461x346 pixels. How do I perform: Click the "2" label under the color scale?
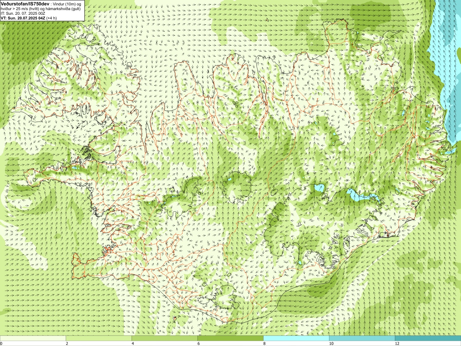pyautogui.click(x=67, y=344)
